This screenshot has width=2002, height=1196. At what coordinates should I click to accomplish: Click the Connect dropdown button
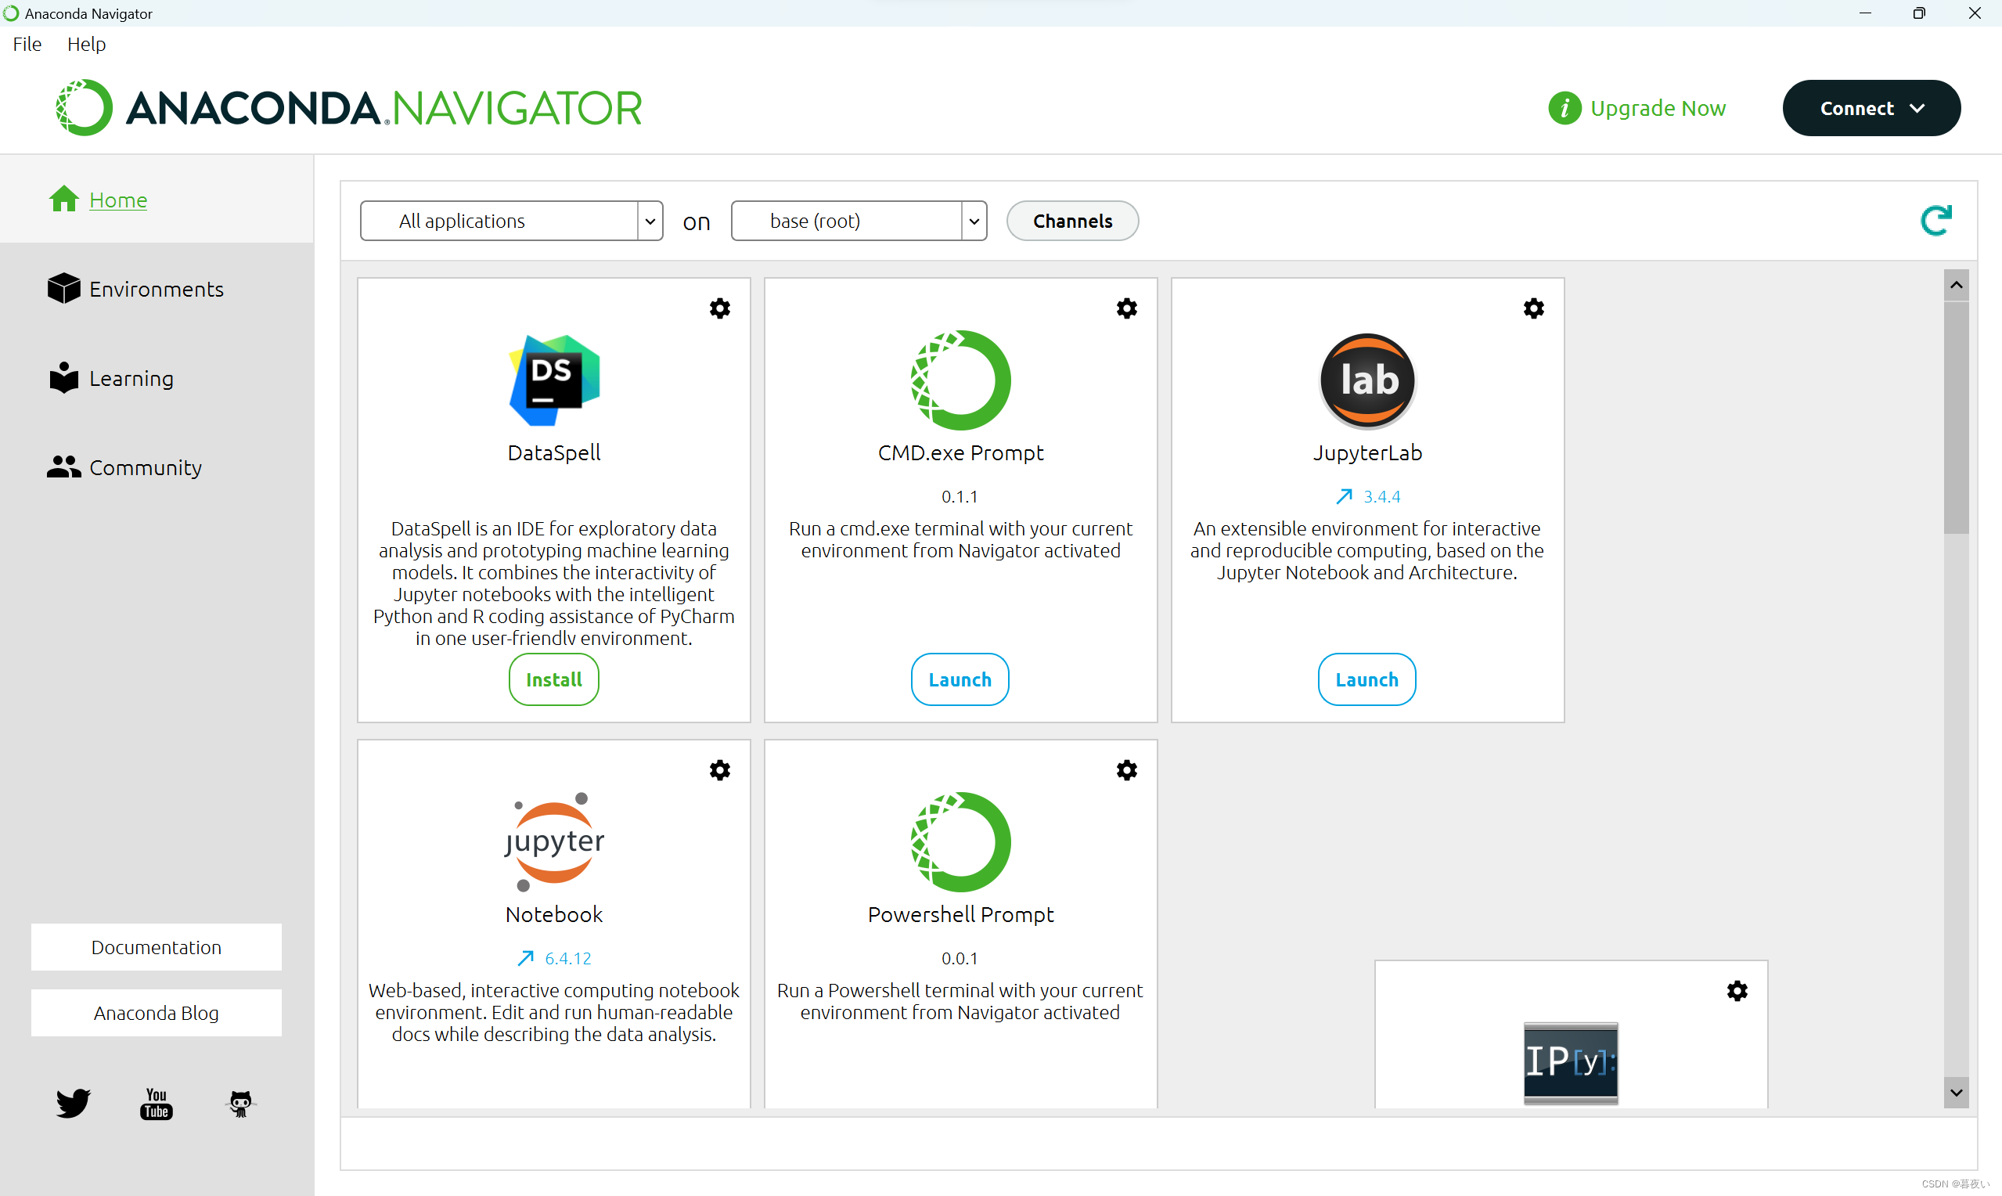pyautogui.click(x=1871, y=106)
